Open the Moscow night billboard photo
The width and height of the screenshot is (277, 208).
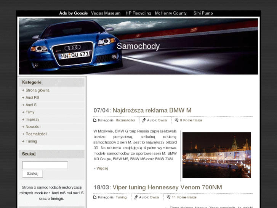(216, 155)
